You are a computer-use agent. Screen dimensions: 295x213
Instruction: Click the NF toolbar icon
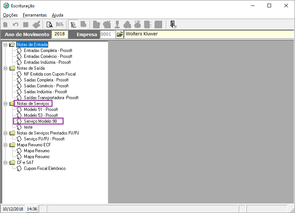[x=60, y=25]
